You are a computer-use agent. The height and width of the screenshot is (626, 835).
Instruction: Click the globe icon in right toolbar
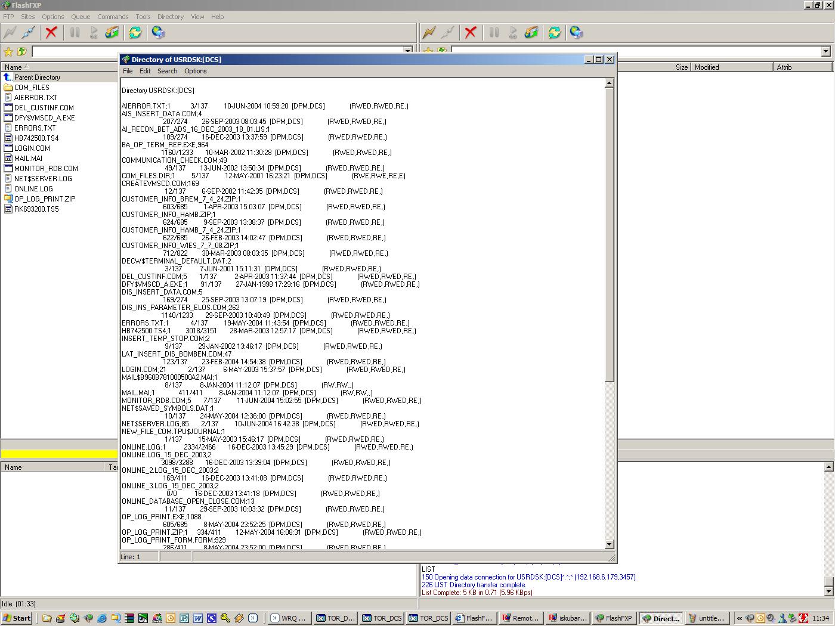(x=576, y=32)
